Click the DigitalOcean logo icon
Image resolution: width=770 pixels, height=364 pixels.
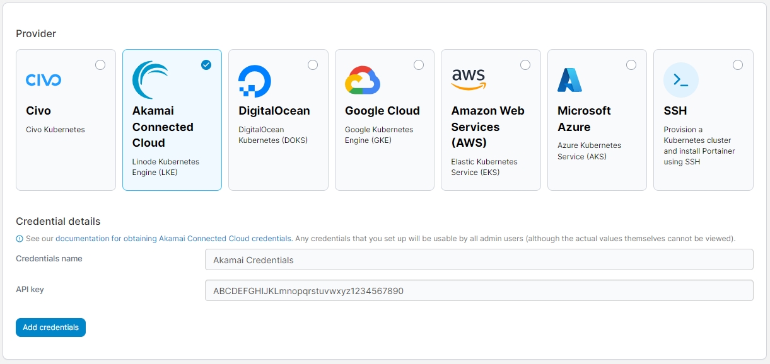tap(254, 81)
